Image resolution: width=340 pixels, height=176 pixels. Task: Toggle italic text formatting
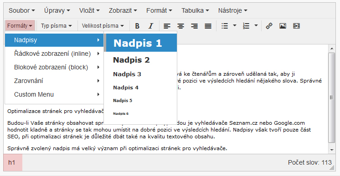click(151, 26)
